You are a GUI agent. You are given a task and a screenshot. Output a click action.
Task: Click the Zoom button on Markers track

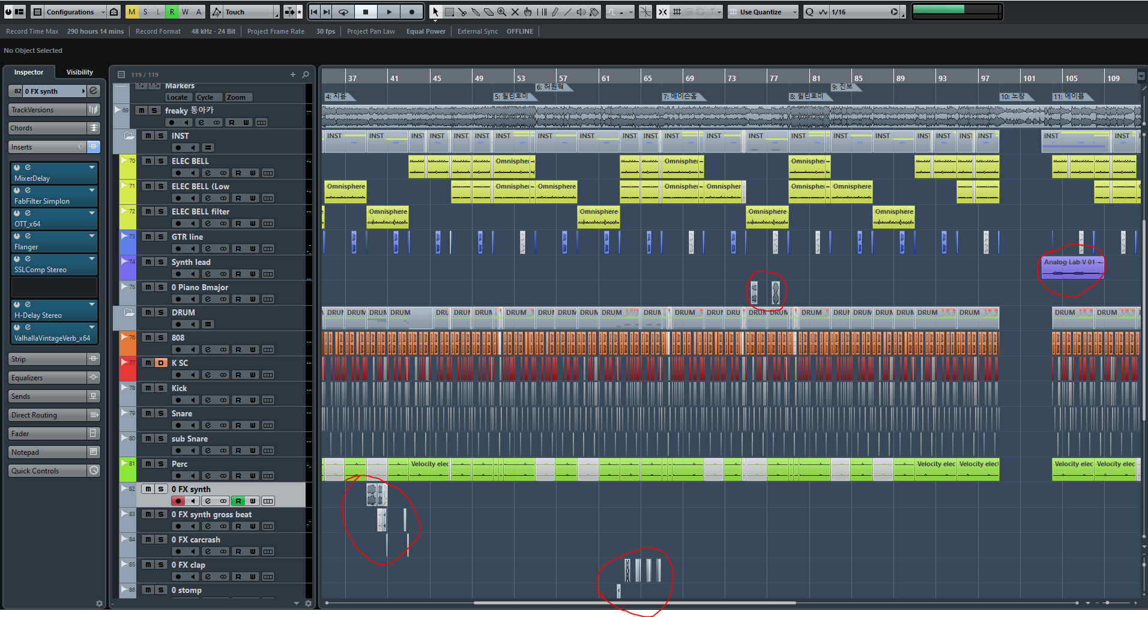click(238, 97)
